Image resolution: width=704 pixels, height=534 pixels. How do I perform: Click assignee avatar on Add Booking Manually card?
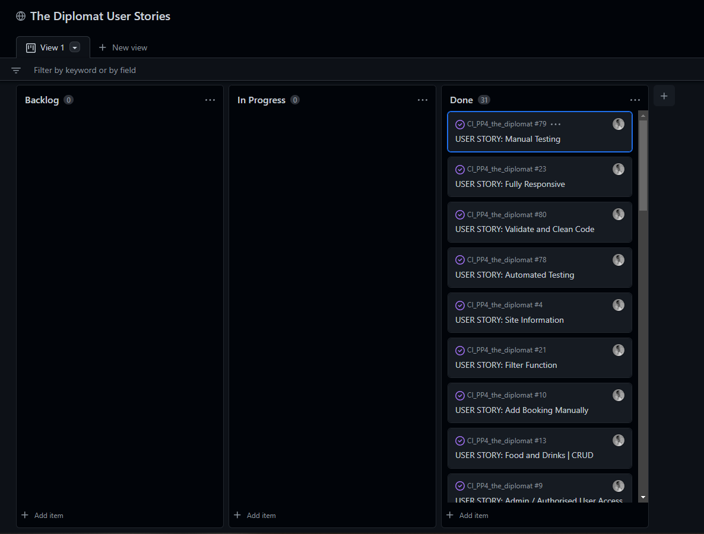click(619, 395)
